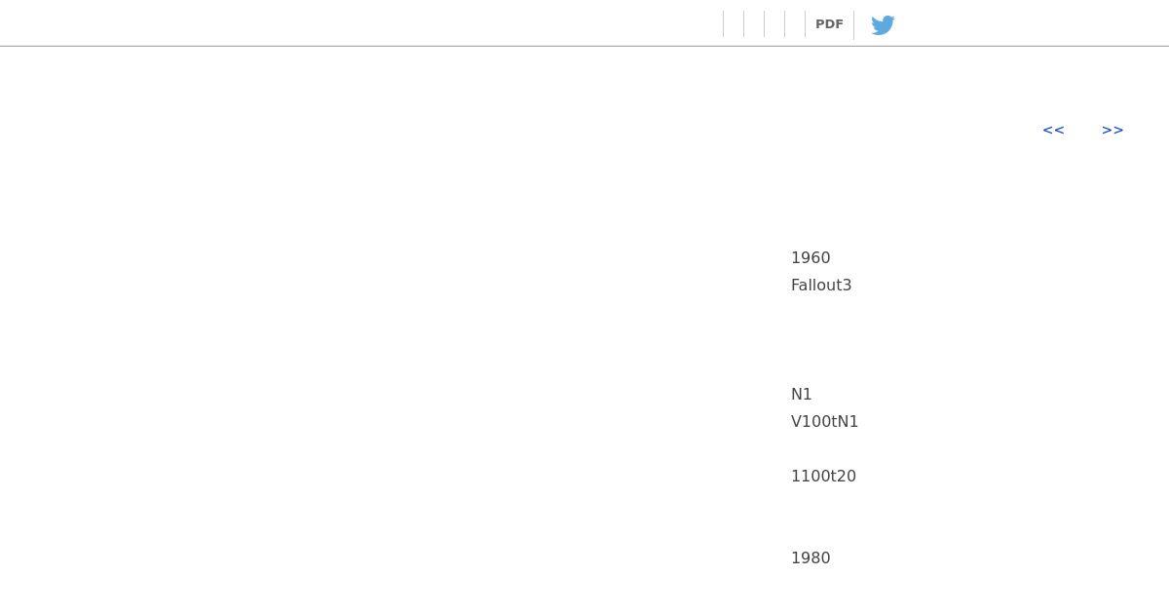The image size is (1169, 614).
Task: Select the 1960 entry
Action: (x=811, y=258)
